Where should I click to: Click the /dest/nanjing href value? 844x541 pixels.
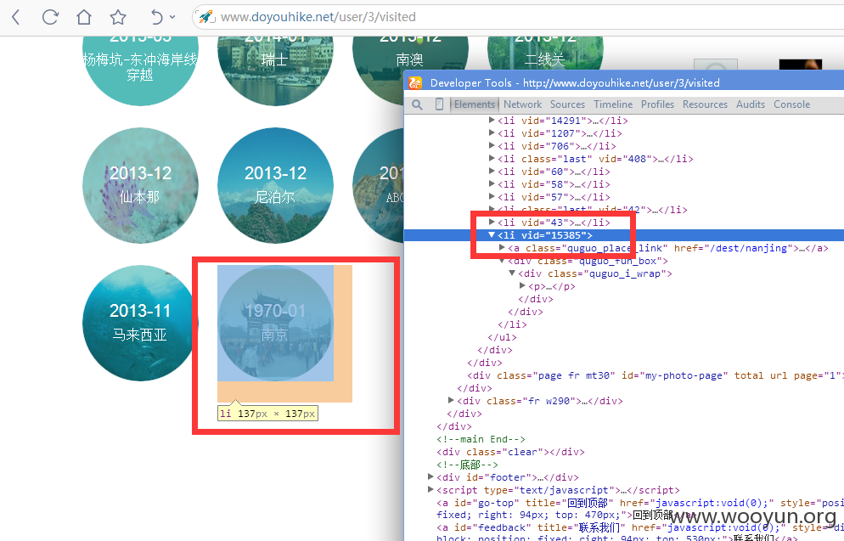pos(751,248)
